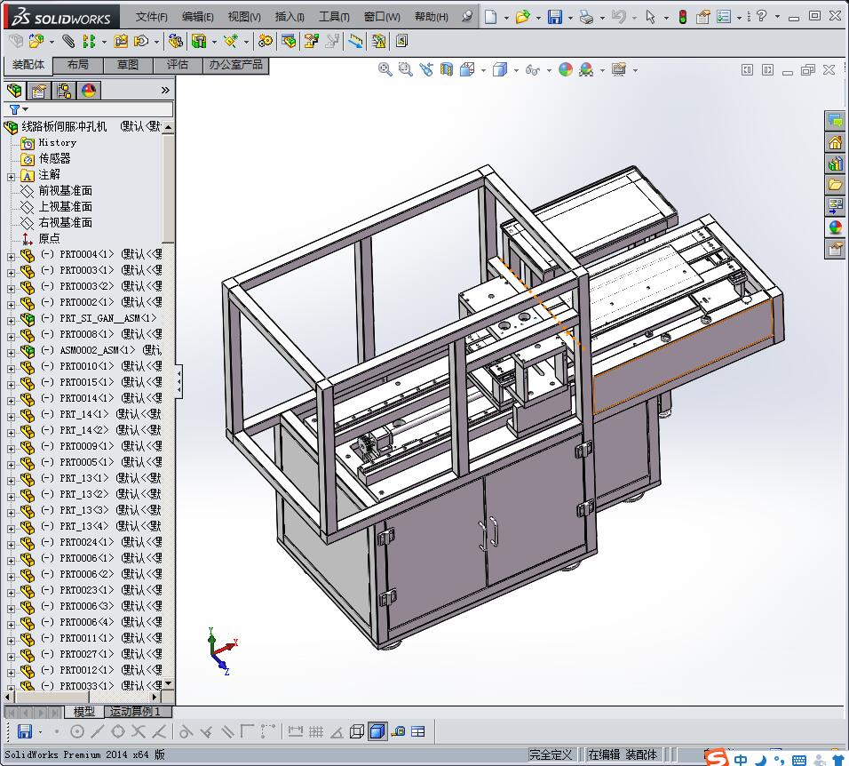This screenshot has width=849, height=766.
Task: Expand the 注解 tree node
Action: (x=11, y=177)
